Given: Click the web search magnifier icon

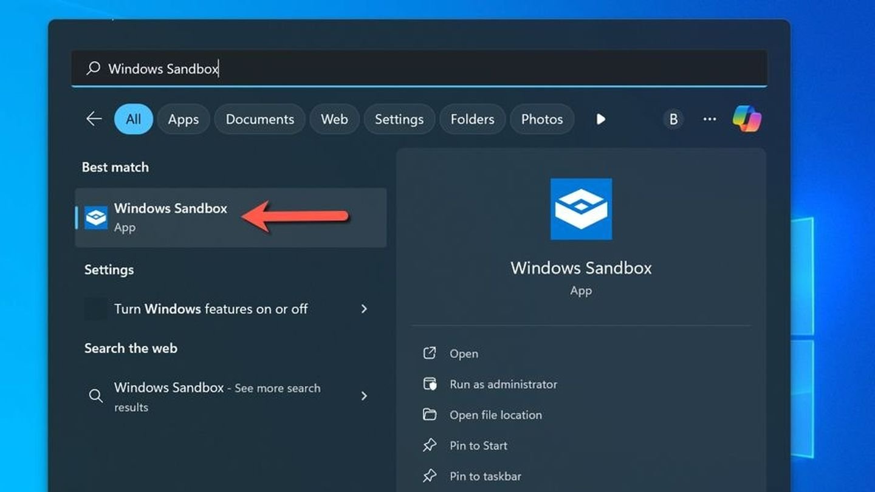Looking at the screenshot, I should (95, 396).
